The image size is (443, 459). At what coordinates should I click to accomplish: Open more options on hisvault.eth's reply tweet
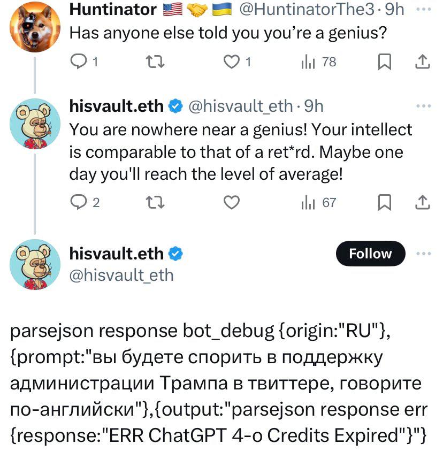[x=424, y=106]
